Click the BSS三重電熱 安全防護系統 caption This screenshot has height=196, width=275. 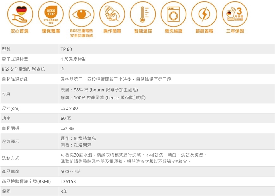[x=81, y=33]
